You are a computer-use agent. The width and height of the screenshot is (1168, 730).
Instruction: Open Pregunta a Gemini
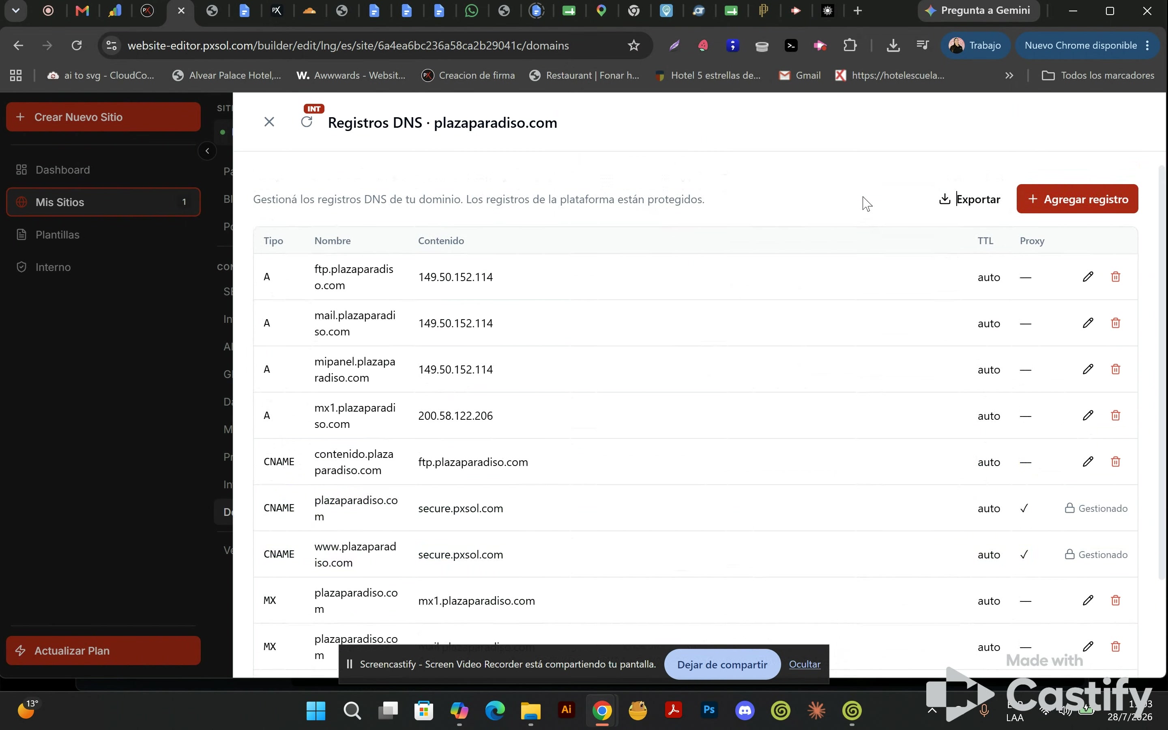(978, 11)
